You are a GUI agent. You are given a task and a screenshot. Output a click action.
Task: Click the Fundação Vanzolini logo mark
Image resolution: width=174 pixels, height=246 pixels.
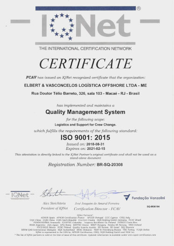point(127,197)
